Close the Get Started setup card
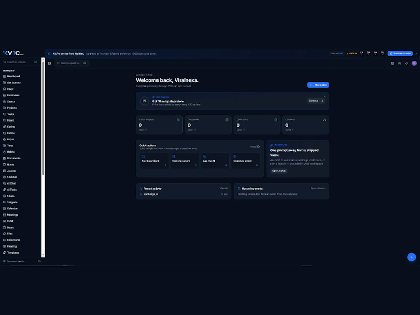 pyautogui.click(x=325, y=96)
